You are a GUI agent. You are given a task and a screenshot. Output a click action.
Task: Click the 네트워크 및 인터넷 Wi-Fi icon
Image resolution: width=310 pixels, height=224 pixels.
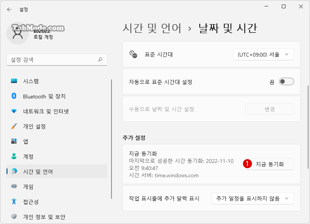[x=14, y=111]
